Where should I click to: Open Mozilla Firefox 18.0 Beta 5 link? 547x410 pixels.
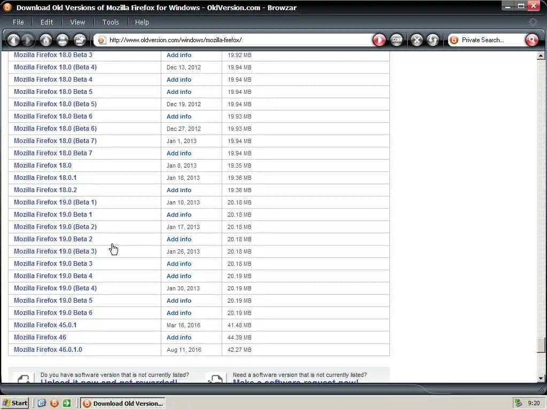pos(53,92)
